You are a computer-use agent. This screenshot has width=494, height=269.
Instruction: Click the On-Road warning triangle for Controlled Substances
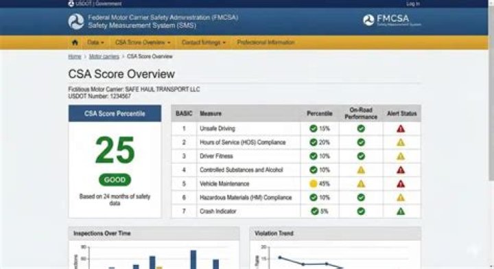(x=361, y=170)
